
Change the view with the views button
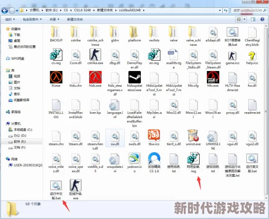pos(239,19)
